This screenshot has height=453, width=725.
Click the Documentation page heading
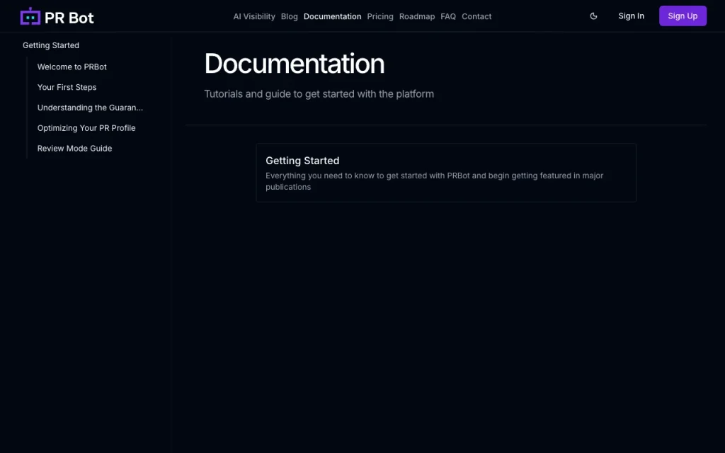click(x=295, y=63)
